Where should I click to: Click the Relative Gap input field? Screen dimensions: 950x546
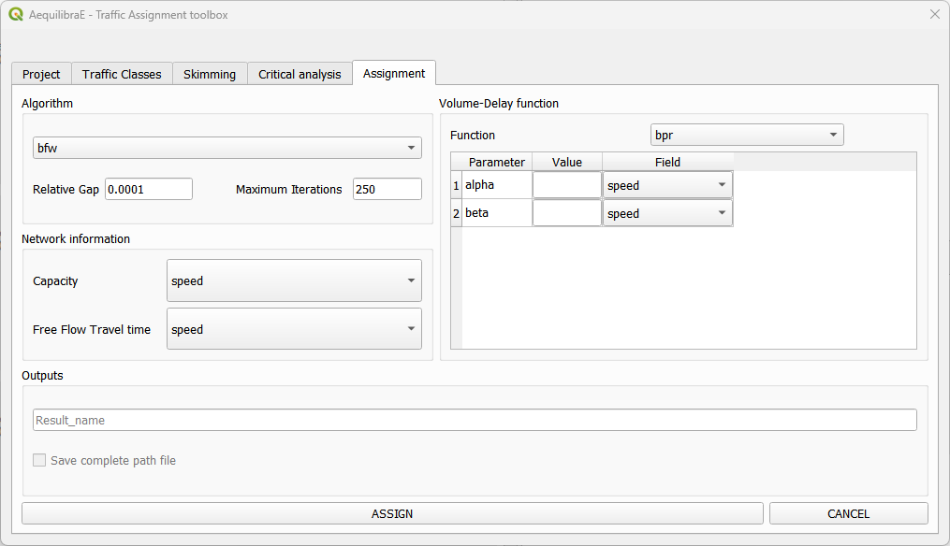click(x=149, y=189)
